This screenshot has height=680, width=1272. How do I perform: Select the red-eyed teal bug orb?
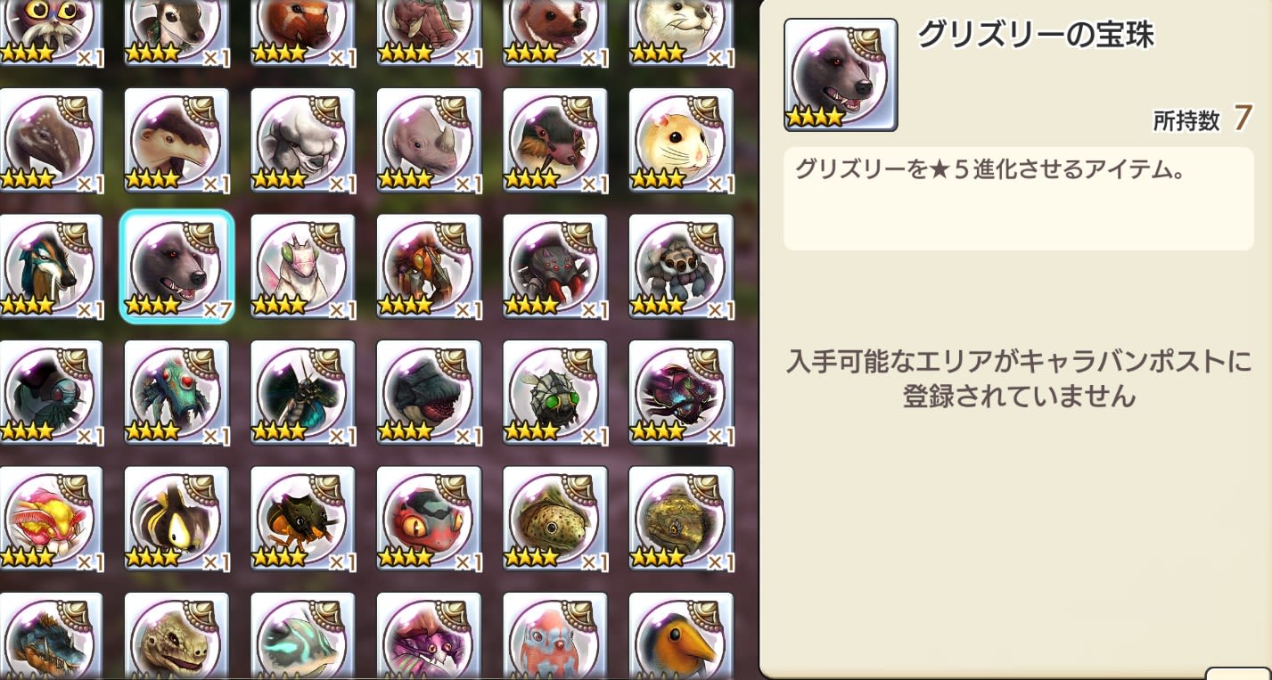point(177,393)
